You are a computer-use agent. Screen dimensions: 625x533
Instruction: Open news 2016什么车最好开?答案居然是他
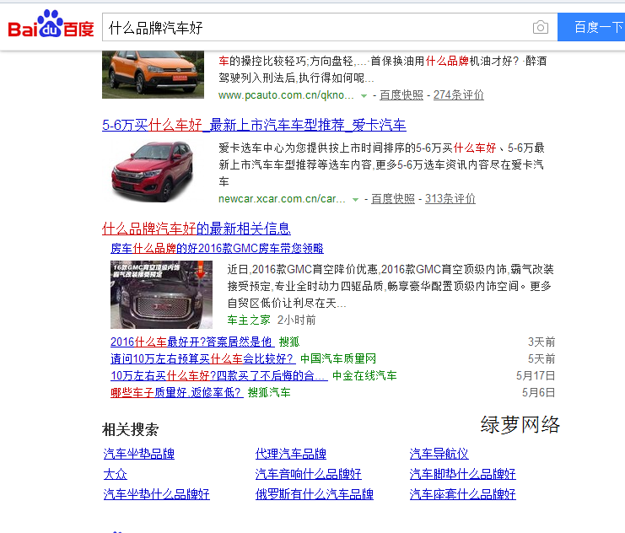click(192, 342)
